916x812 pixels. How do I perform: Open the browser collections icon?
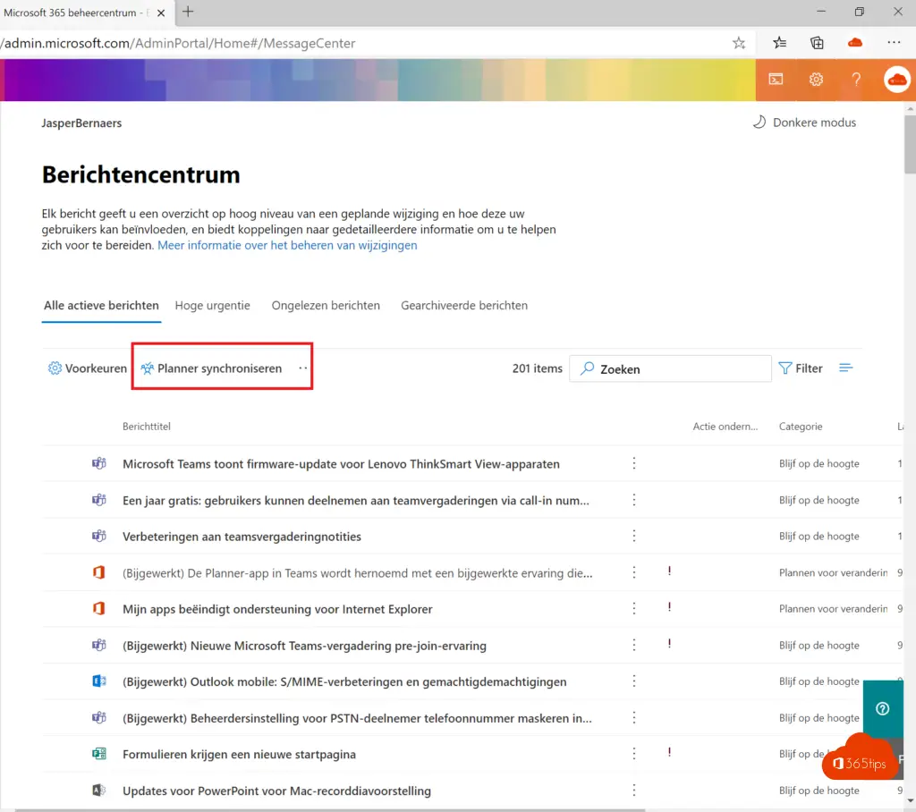pyautogui.click(x=817, y=43)
